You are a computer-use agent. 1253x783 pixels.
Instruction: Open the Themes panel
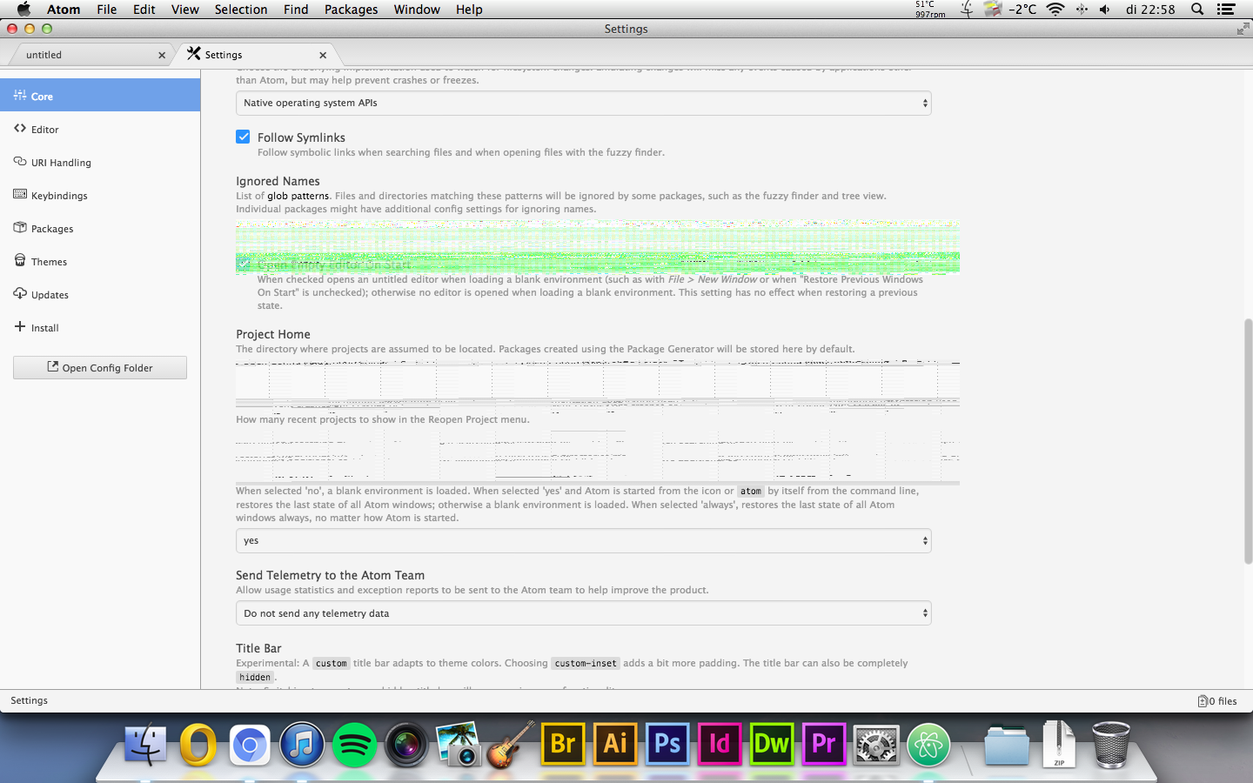[x=100, y=261]
